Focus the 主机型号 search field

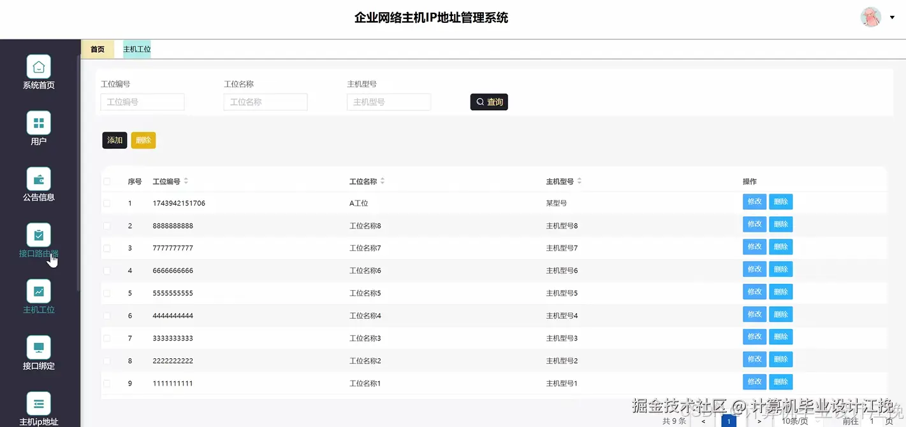coord(389,102)
